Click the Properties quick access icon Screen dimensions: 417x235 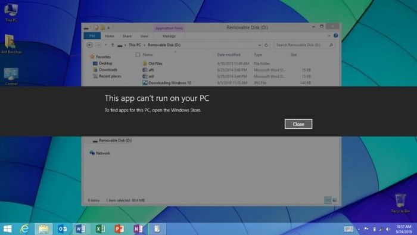97,27
